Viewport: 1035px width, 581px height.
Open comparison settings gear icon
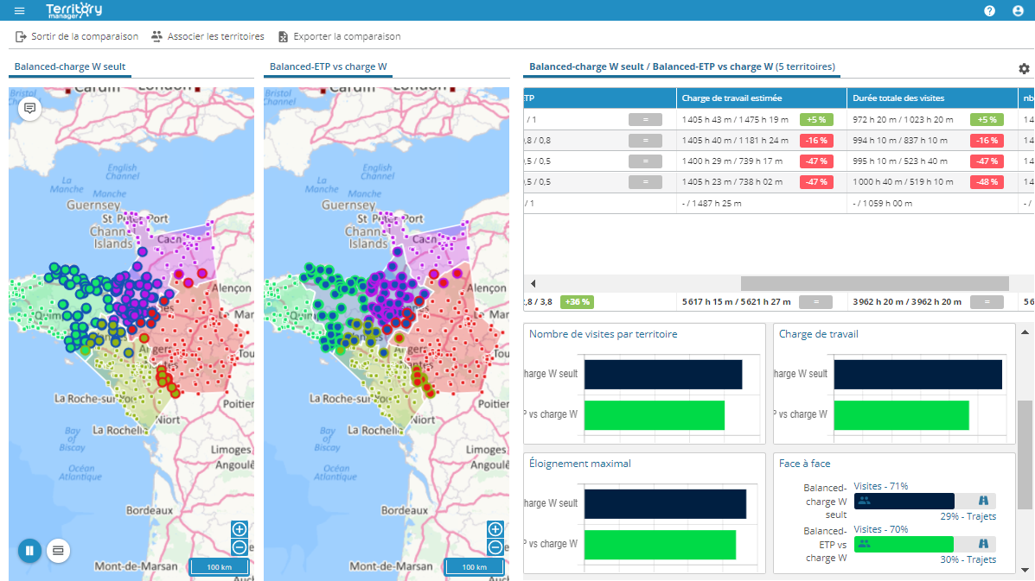(1024, 68)
